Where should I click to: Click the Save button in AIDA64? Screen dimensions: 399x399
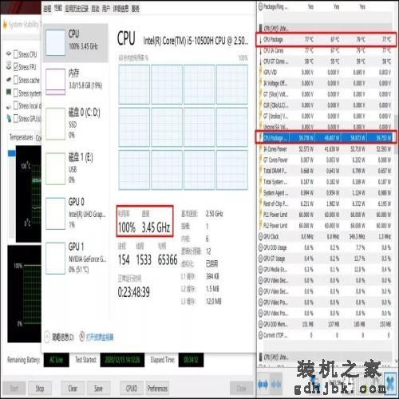[98, 389]
